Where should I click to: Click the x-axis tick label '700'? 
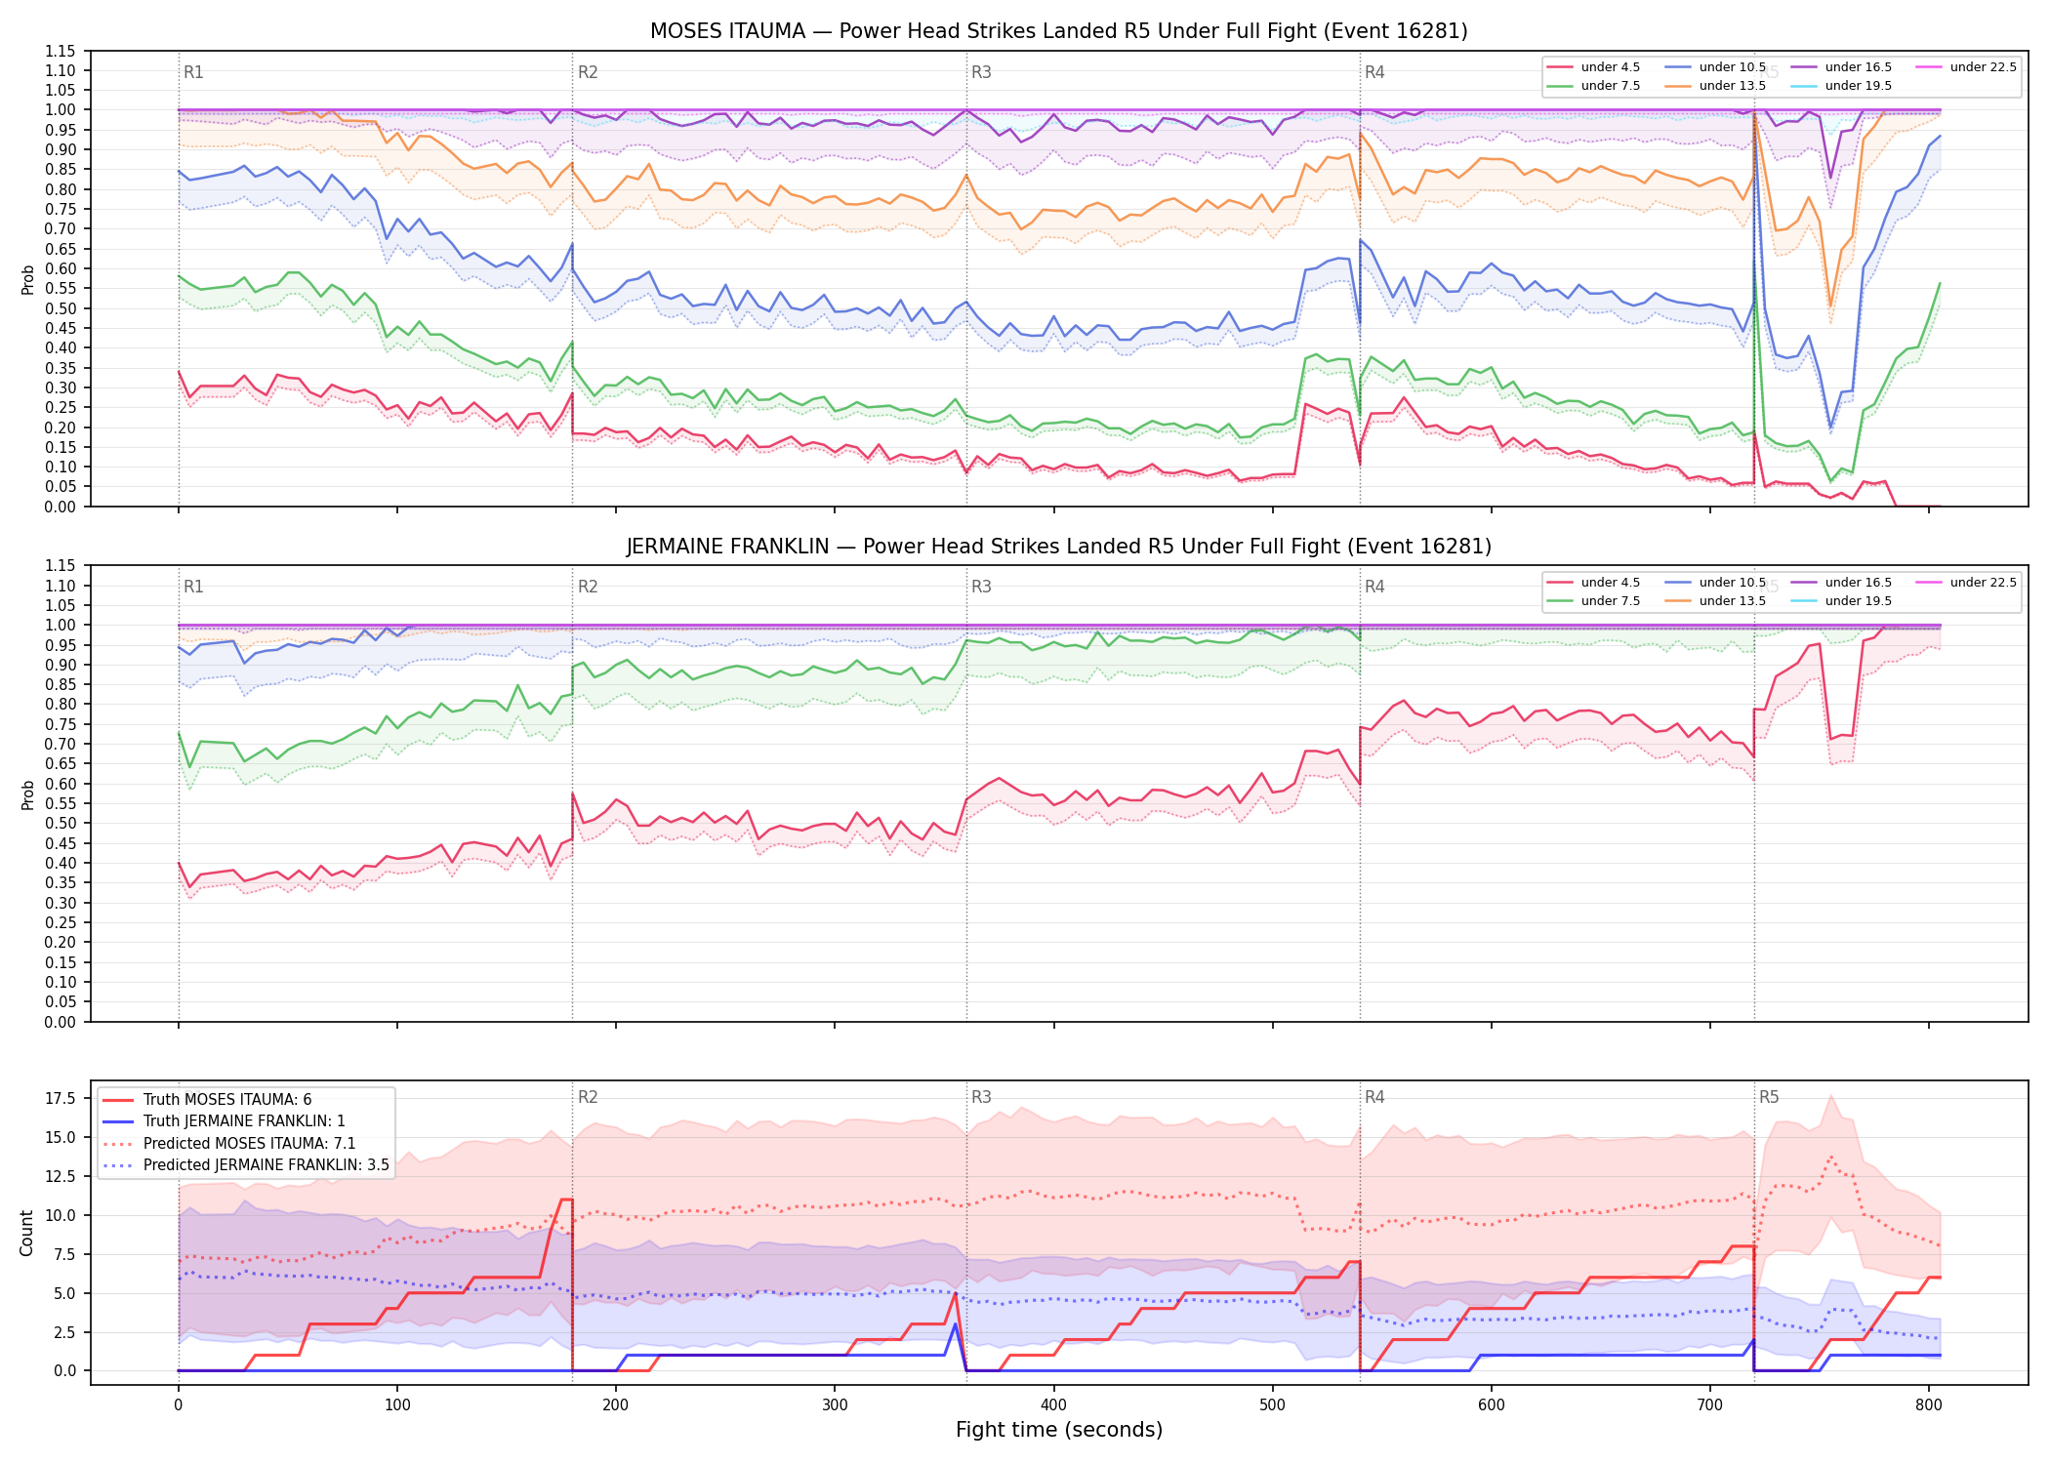click(x=1710, y=1405)
